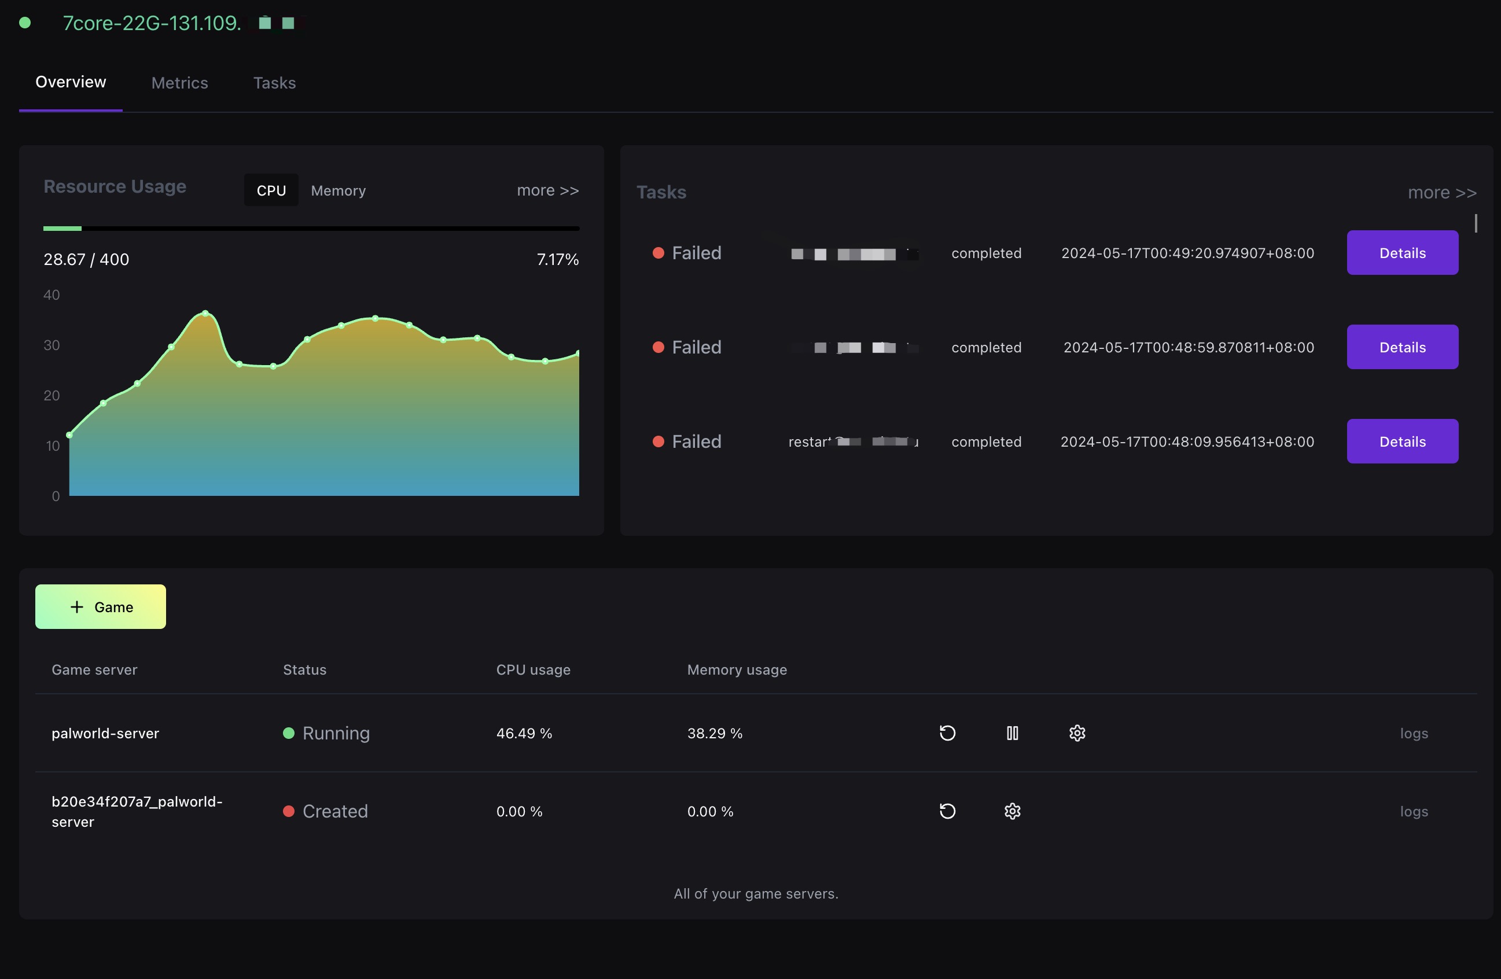View logs for palworld-server
The width and height of the screenshot is (1501, 979).
coord(1414,734)
